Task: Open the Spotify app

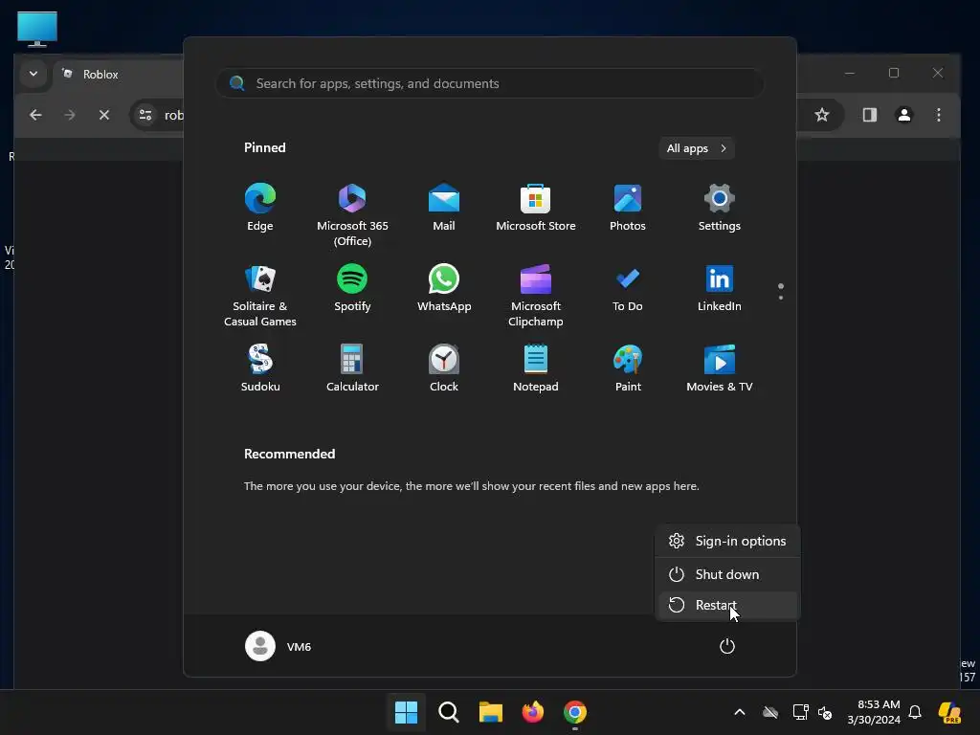Action: click(352, 288)
